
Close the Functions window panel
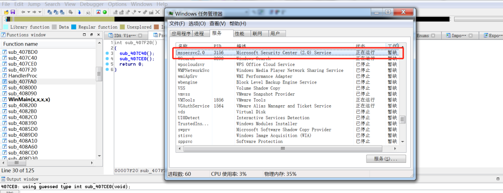pyautogui.click(x=98, y=35)
